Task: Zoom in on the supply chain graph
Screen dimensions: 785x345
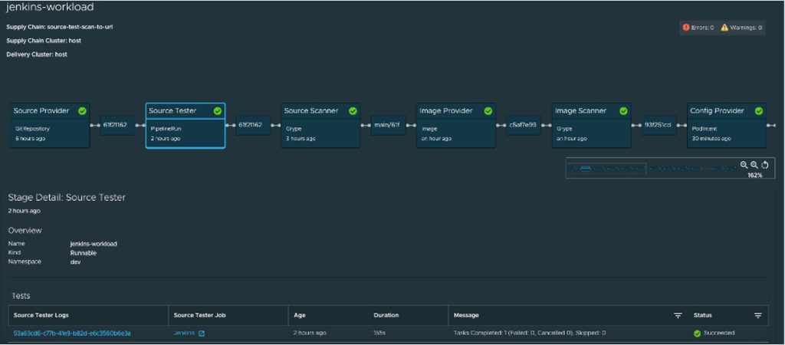Action: click(744, 165)
